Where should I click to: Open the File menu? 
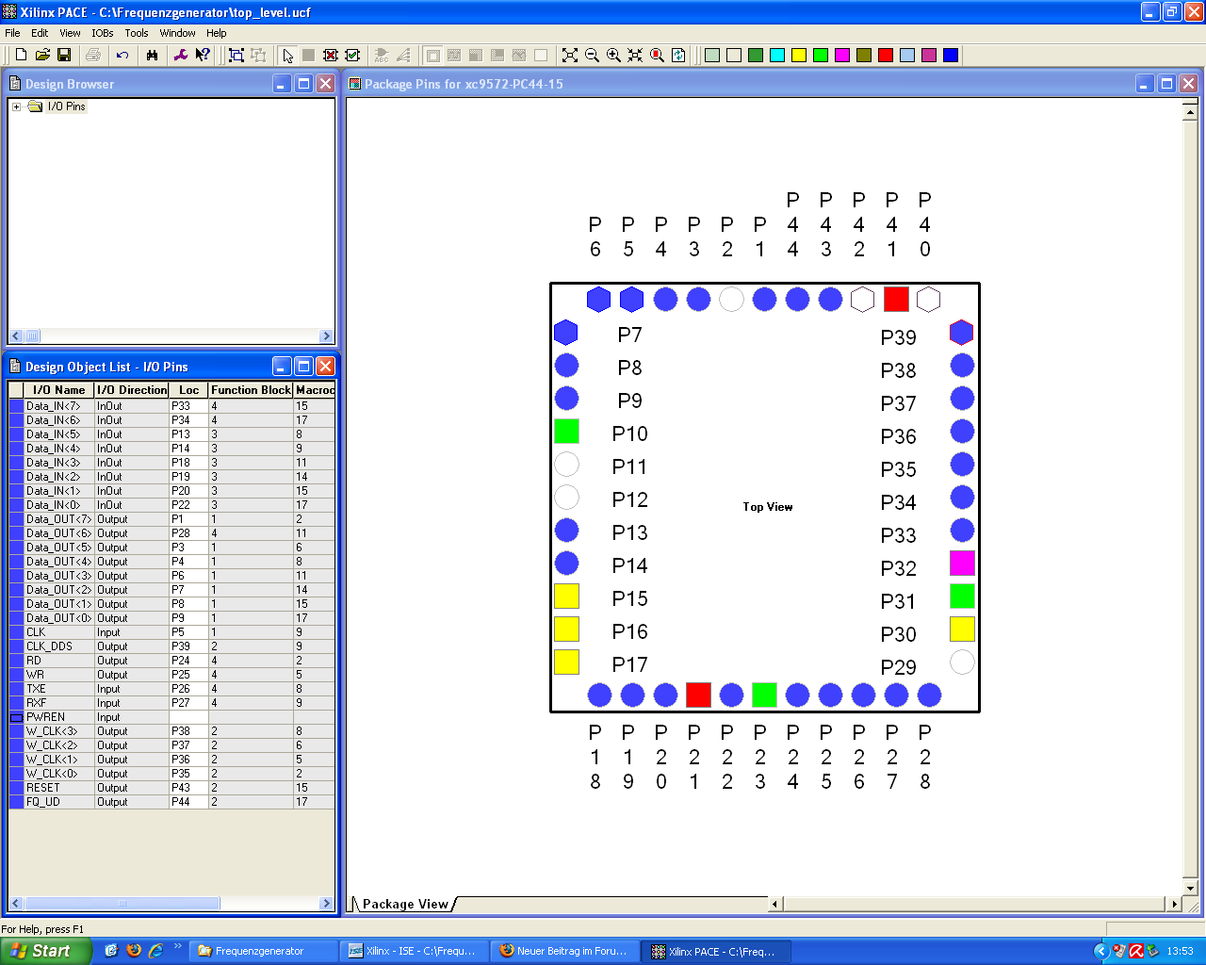pos(12,33)
